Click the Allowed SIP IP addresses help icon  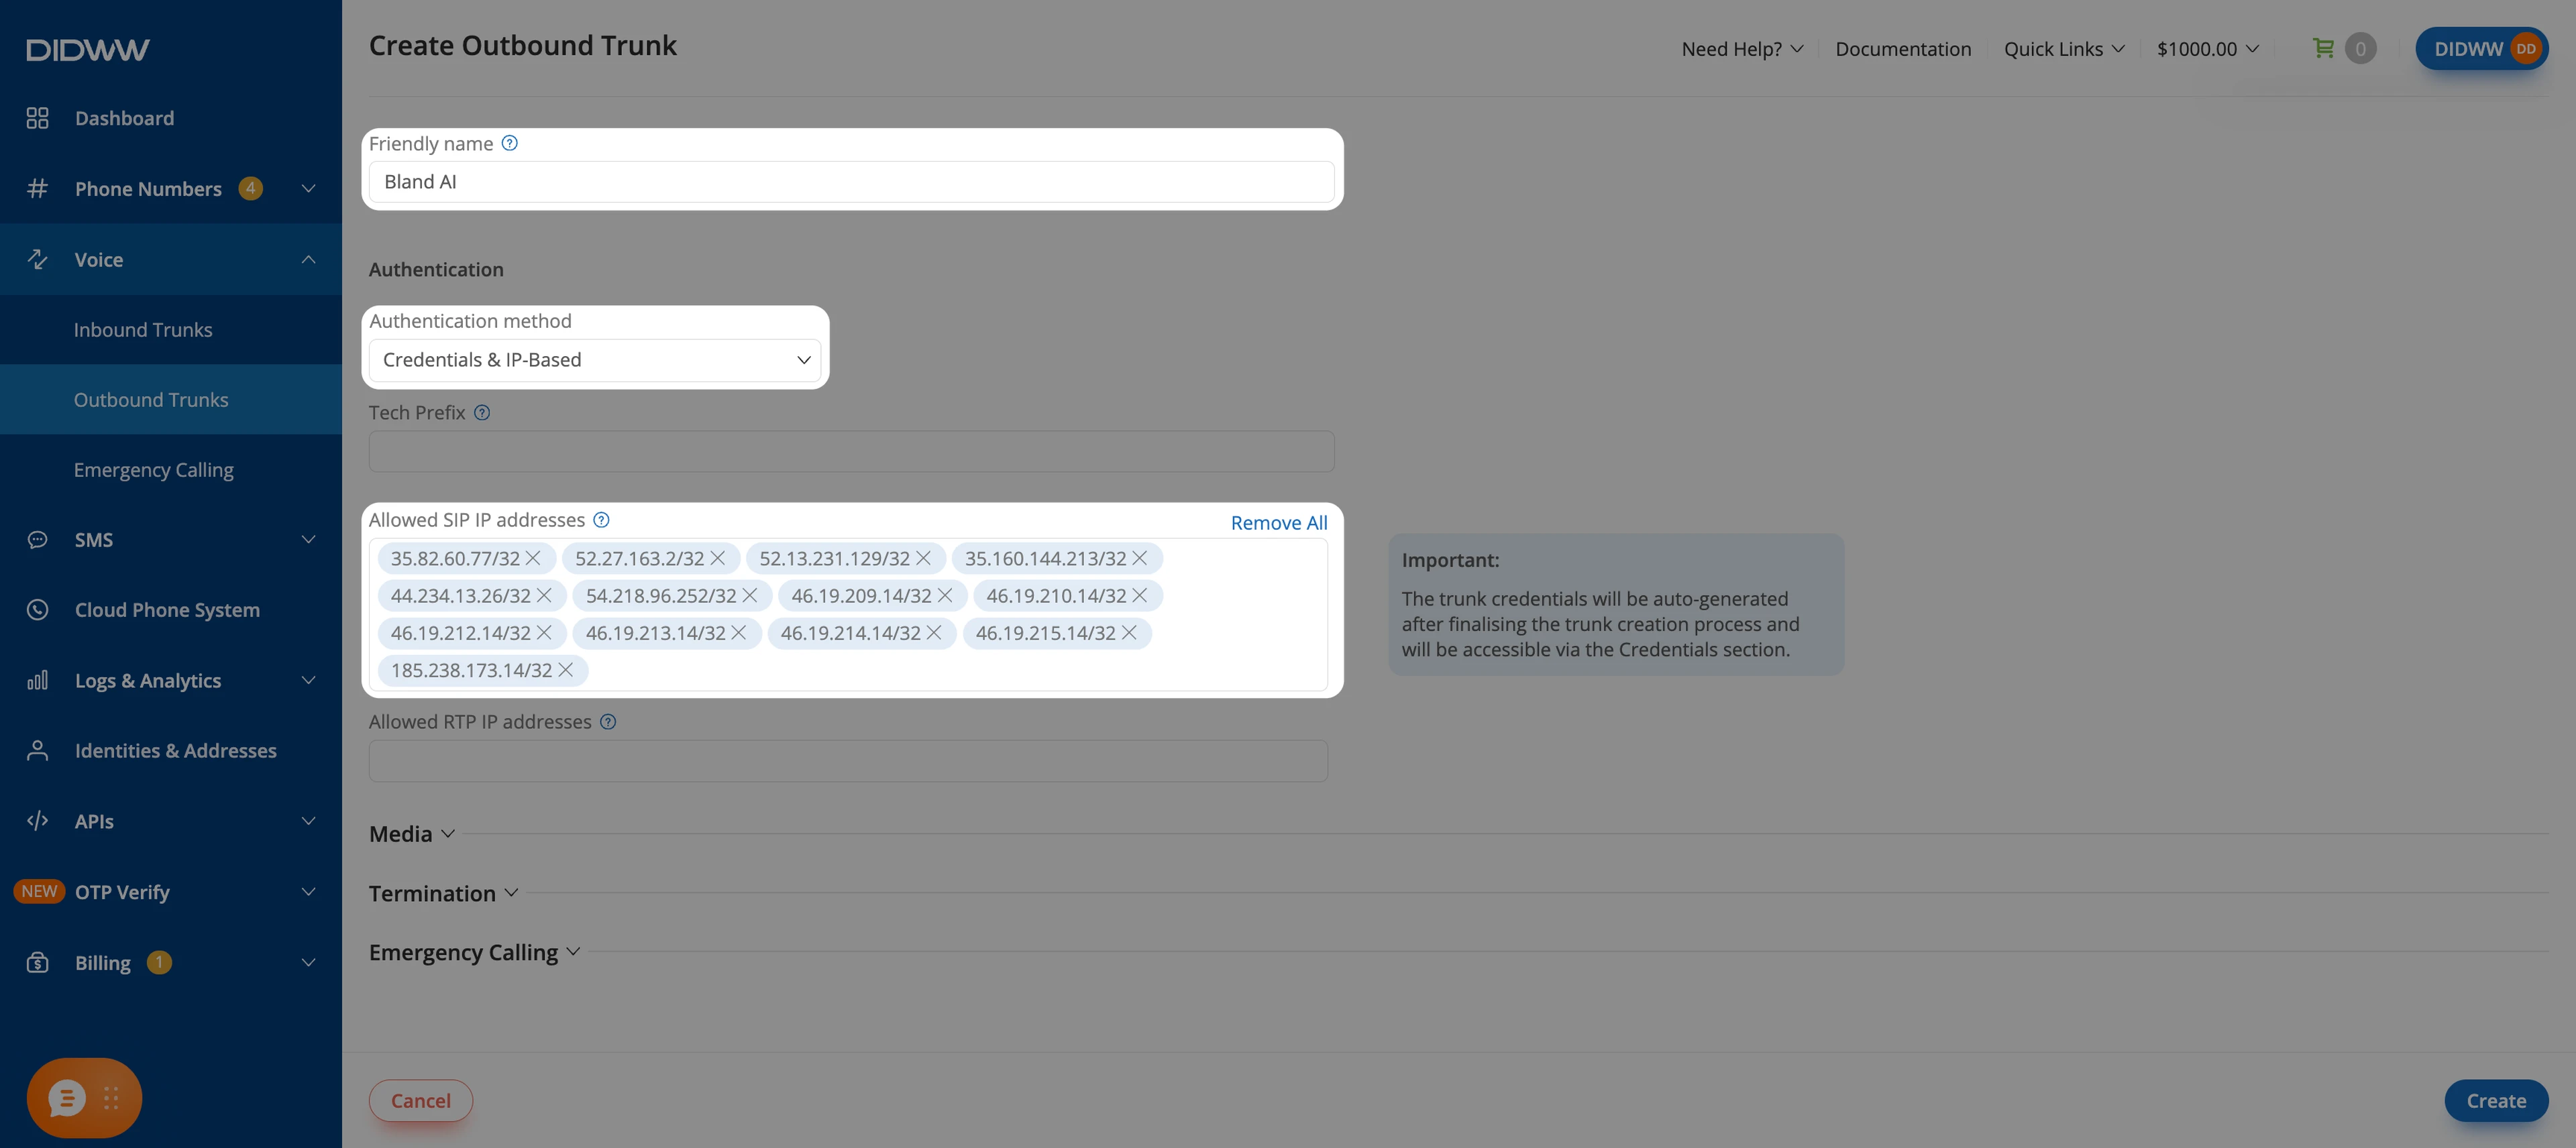[x=601, y=520]
